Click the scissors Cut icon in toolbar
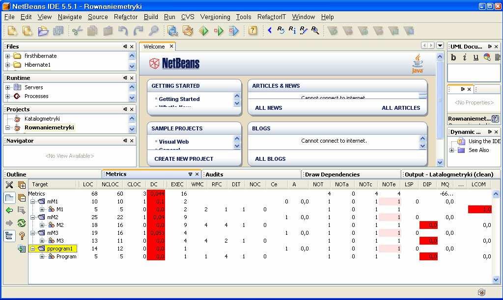Image resolution: width=503 pixels, height=300 pixels. pyautogui.click(x=77, y=31)
